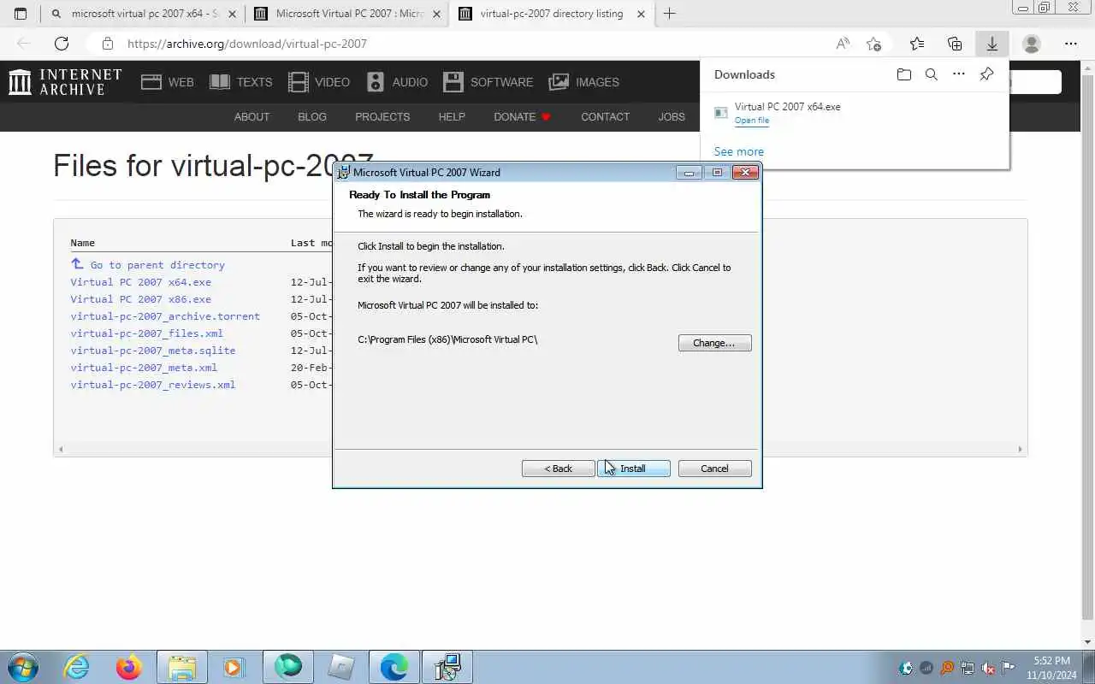Image resolution: width=1095 pixels, height=684 pixels.
Task: Click Open file under Virtual PC 2007 x64.exe
Action: (x=752, y=121)
